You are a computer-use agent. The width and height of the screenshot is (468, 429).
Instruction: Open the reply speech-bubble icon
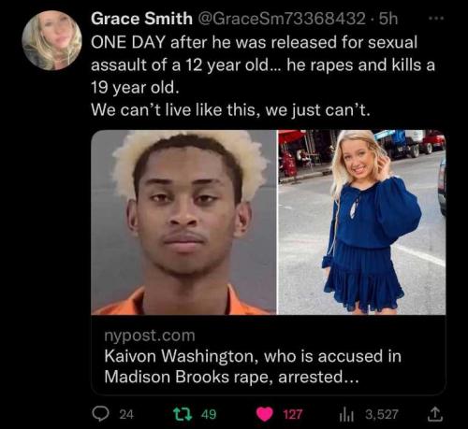pyautogui.click(x=100, y=414)
